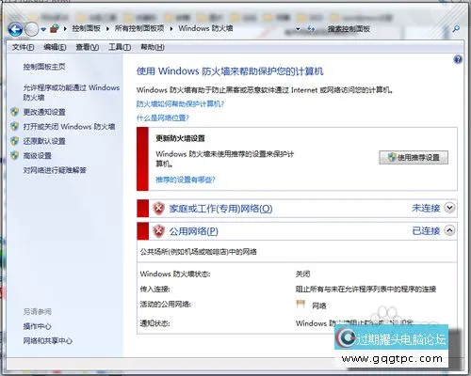The image size is (471, 376).
Task: Open the 文件(F) menu
Action: click(x=23, y=47)
